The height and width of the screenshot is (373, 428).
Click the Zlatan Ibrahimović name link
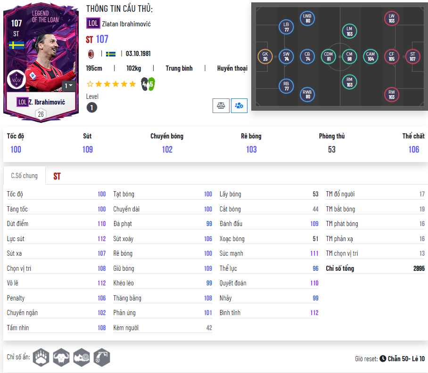[x=126, y=24]
